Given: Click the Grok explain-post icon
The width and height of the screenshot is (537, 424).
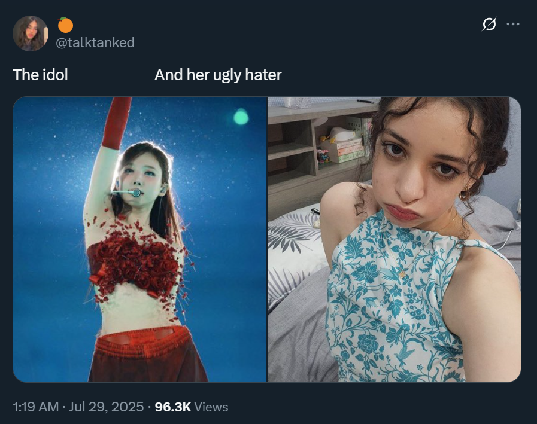Looking at the screenshot, I should (489, 24).
